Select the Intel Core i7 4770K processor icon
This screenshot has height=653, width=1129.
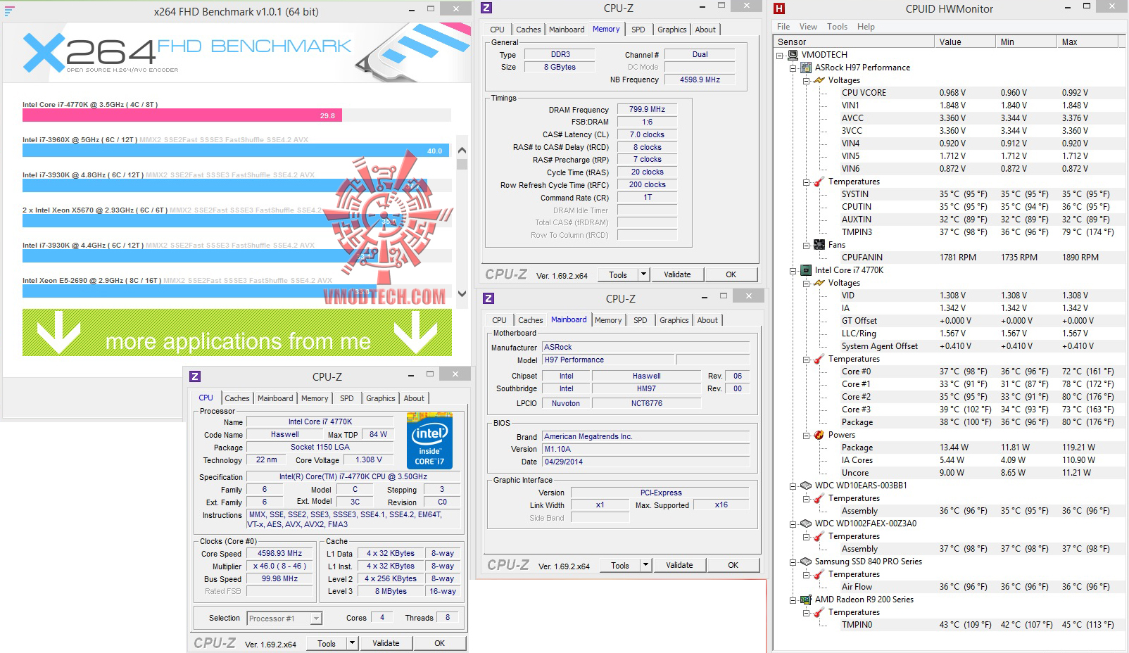pos(806,270)
